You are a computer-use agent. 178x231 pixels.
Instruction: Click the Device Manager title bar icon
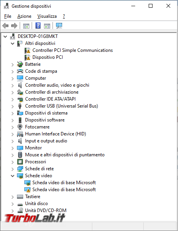pyautogui.click(x=6, y=6)
